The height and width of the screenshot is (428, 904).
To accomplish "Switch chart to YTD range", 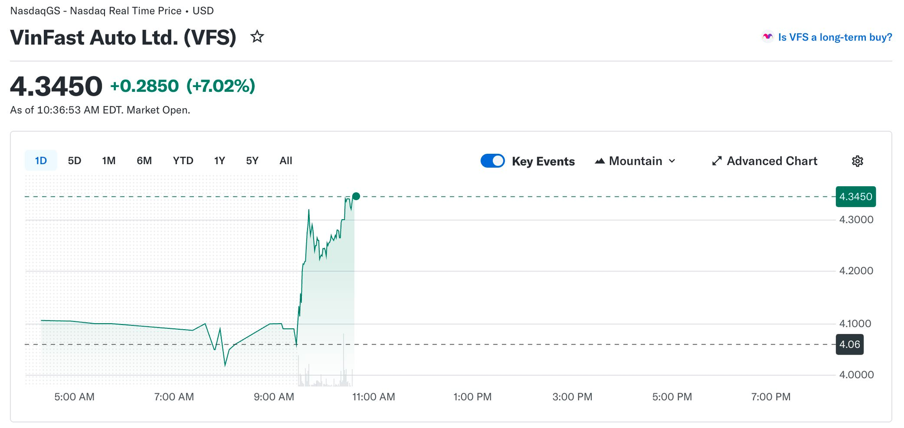I will (183, 161).
